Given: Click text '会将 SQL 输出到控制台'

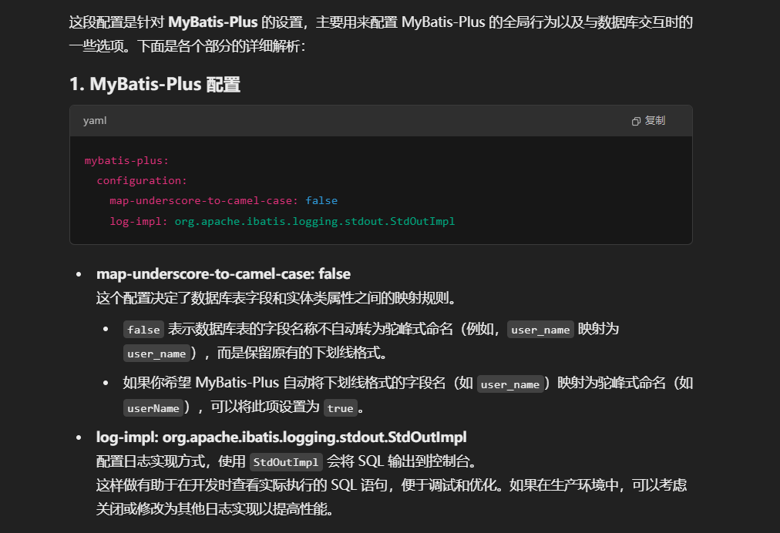Looking at the screenshot, I should click(398, 461).
